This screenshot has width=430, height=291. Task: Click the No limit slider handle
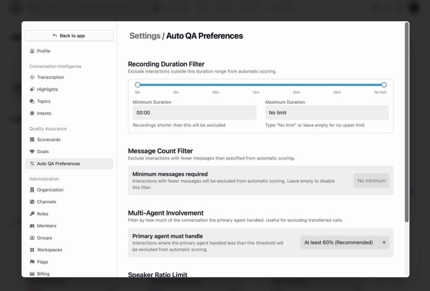point(383,84)
